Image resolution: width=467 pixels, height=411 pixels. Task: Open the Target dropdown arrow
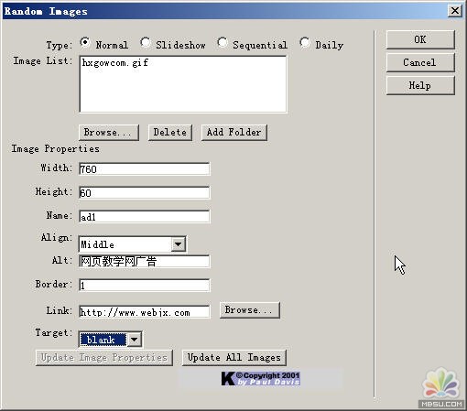pos(135,340)
